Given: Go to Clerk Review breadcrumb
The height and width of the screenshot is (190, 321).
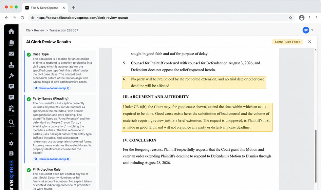Looking at the screenshot, I should (35, 30).
